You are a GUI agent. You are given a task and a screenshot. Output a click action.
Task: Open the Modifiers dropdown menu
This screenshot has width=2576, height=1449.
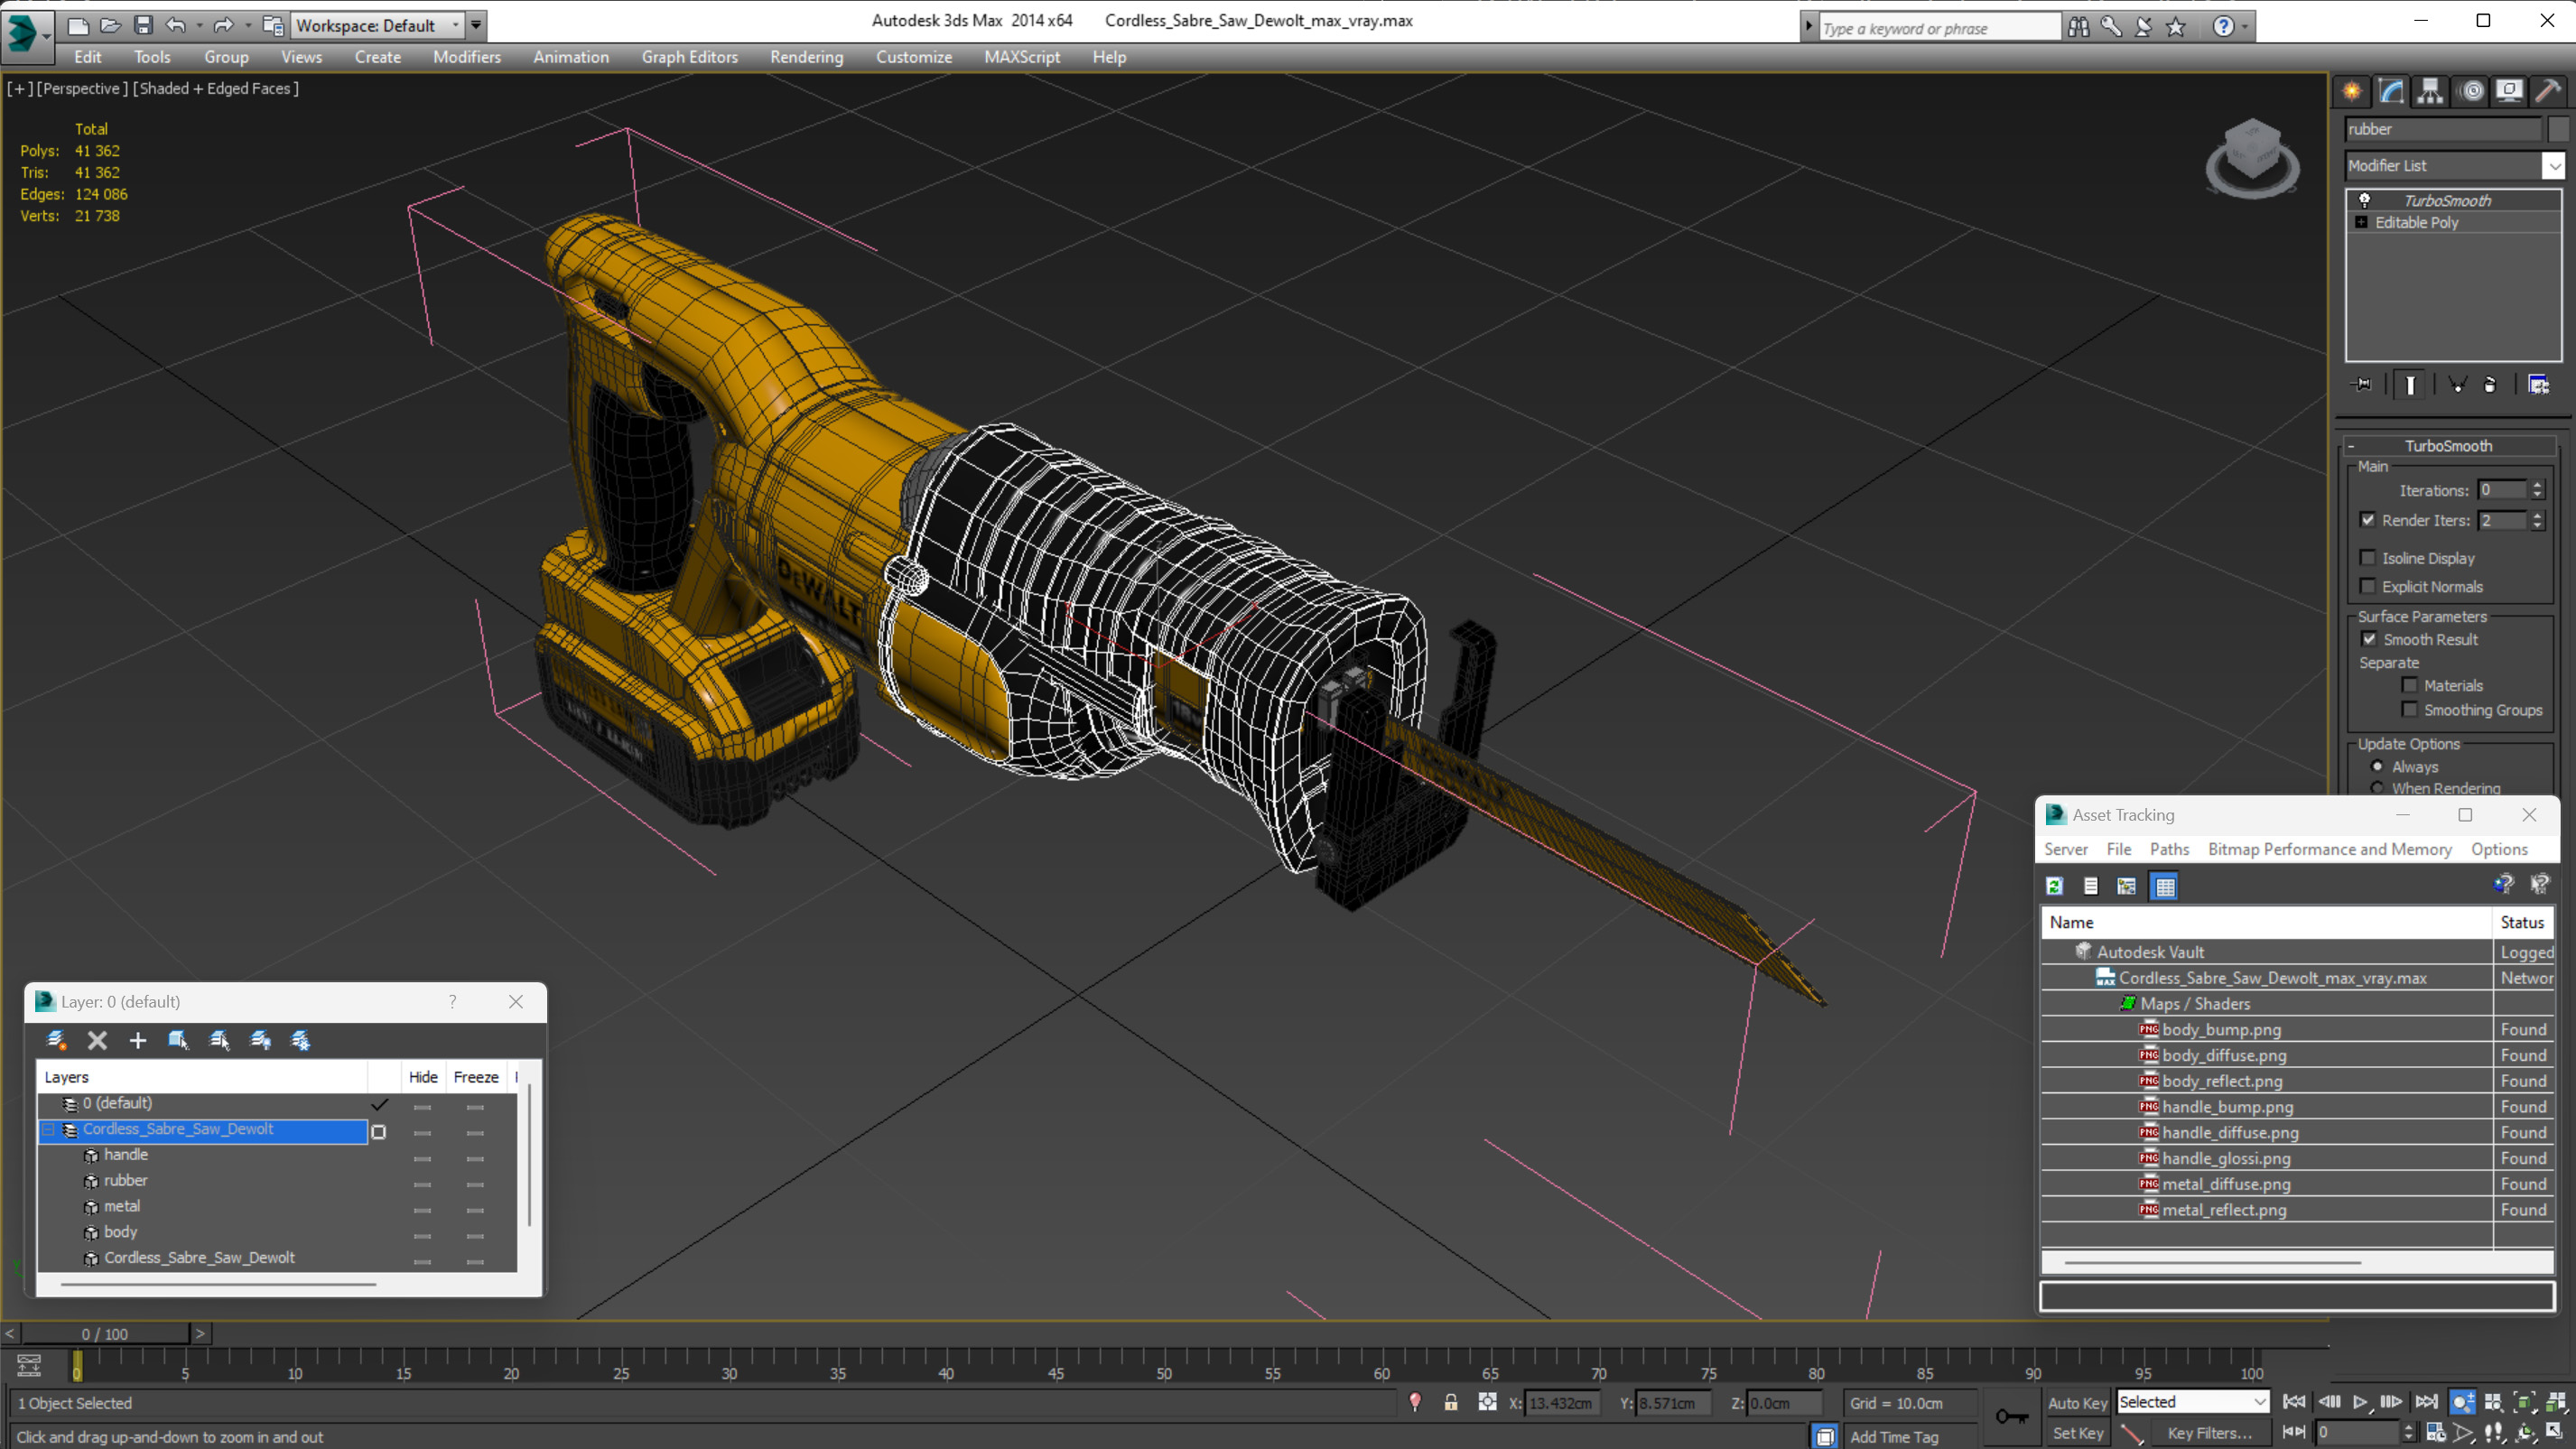click(x=465, y=55)
